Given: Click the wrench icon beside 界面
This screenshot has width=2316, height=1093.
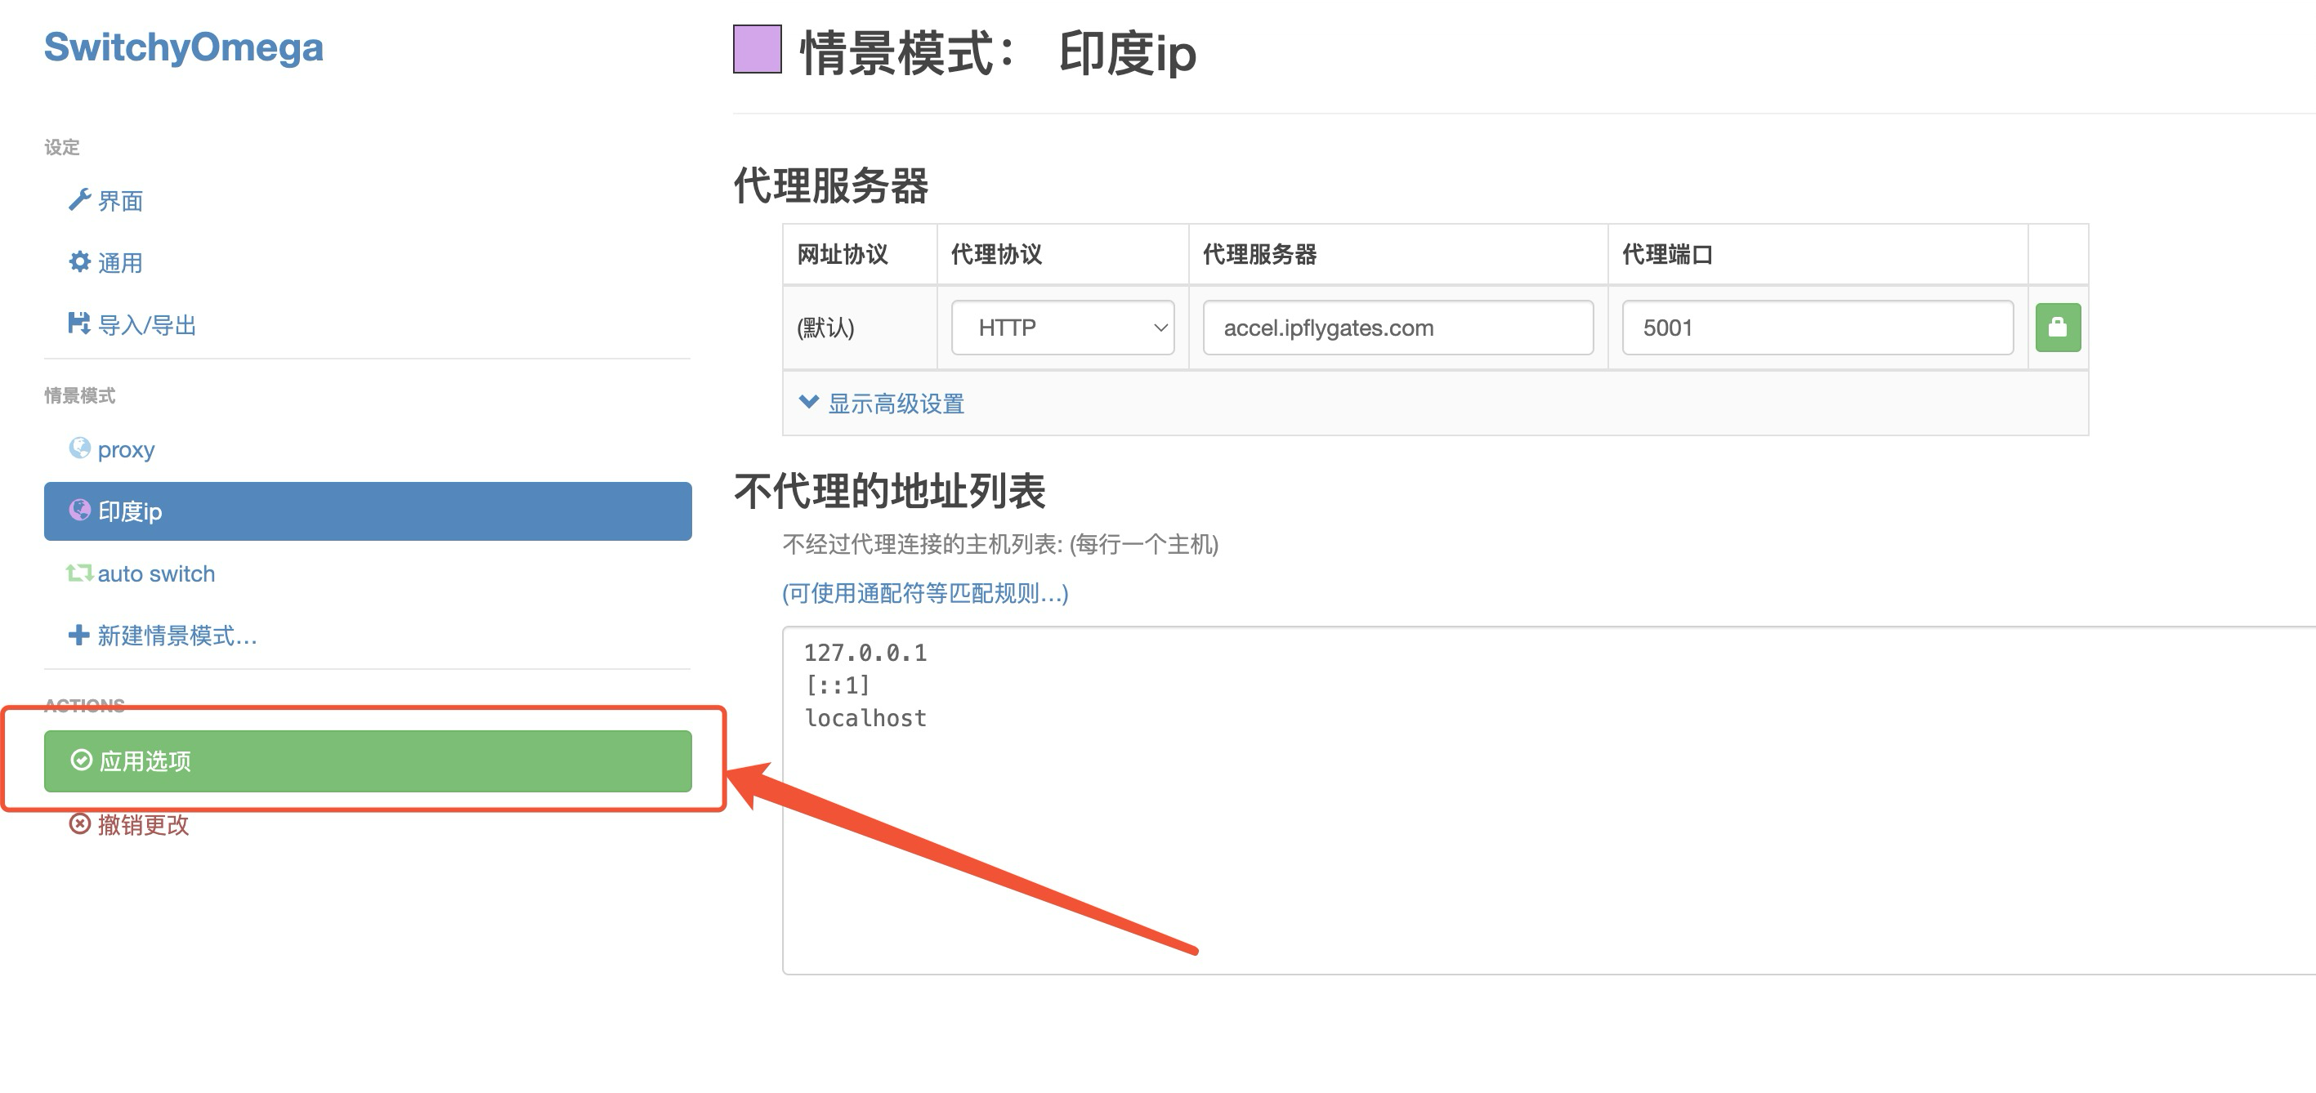Looking at the screenshot, I should point(79,199).
